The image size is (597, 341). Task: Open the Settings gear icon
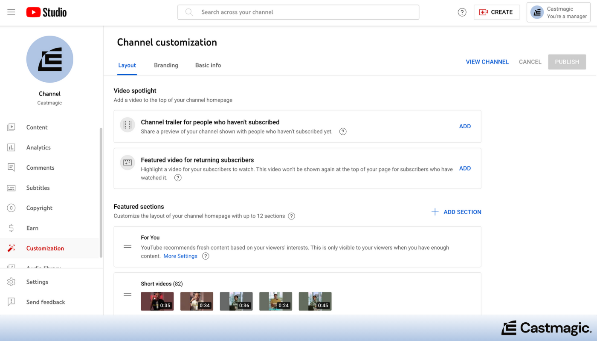click(x=11, y=282)
